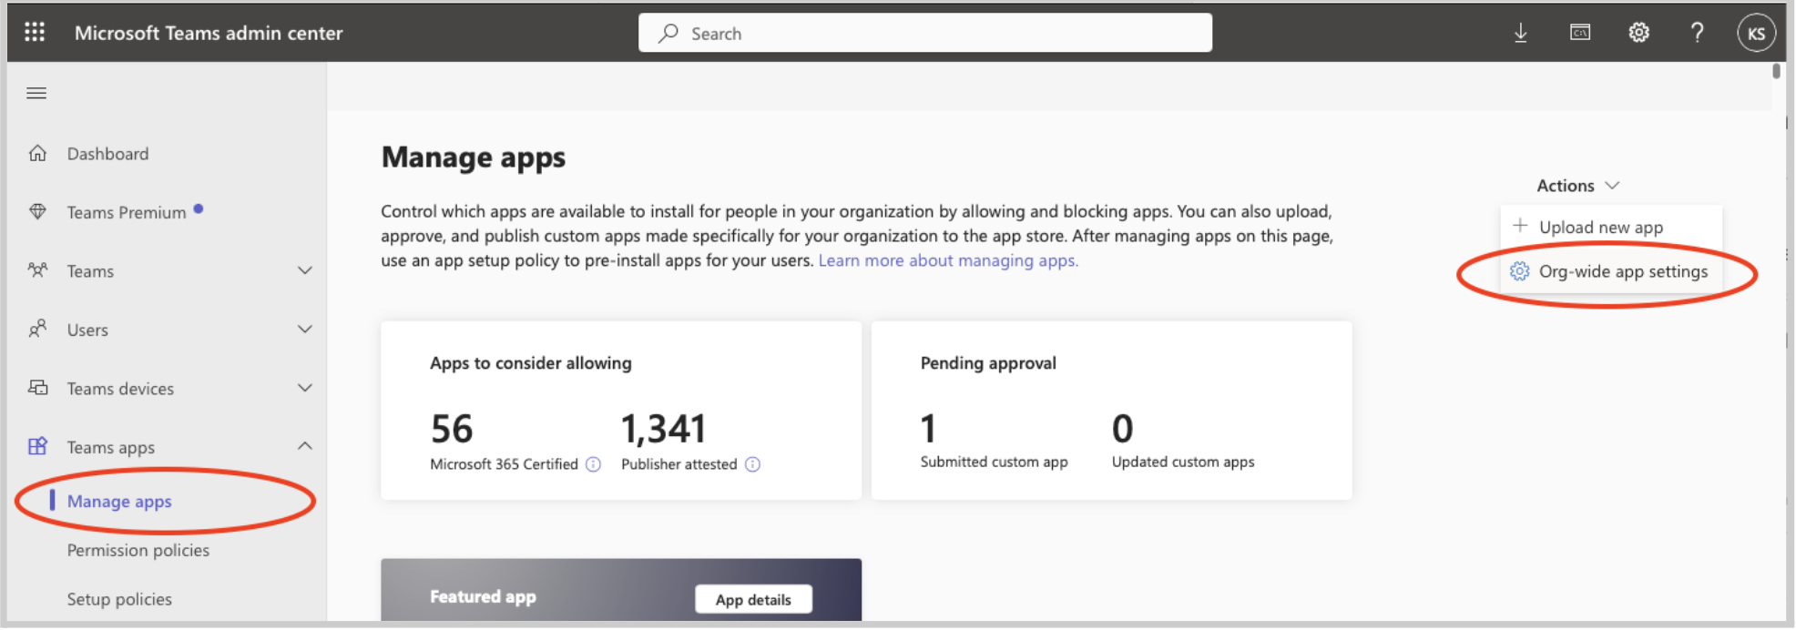
Task: Expand the Users section chevron
Action: point(305,329)
